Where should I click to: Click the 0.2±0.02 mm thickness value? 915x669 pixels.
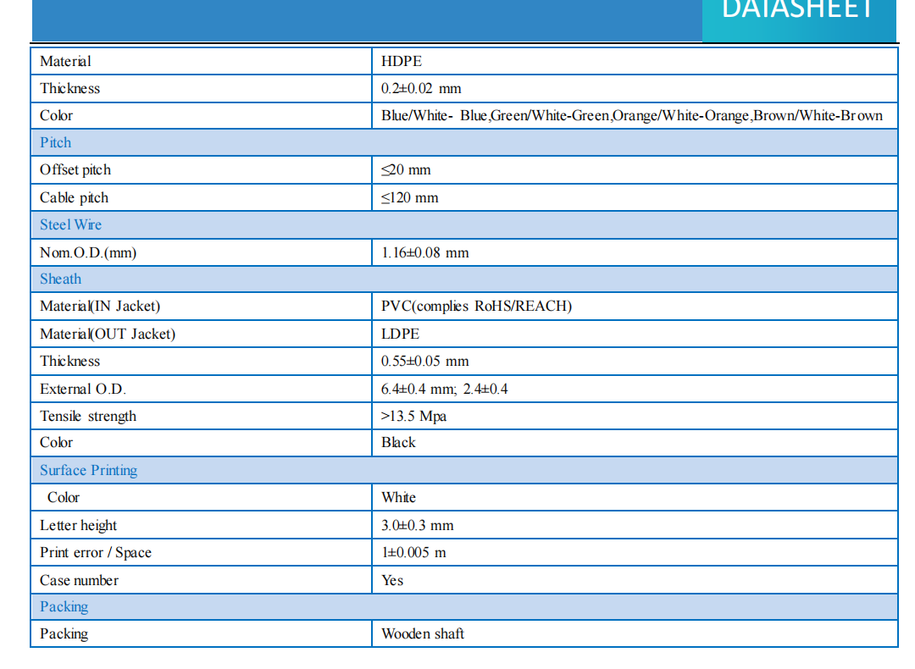[x=421, y=88]
